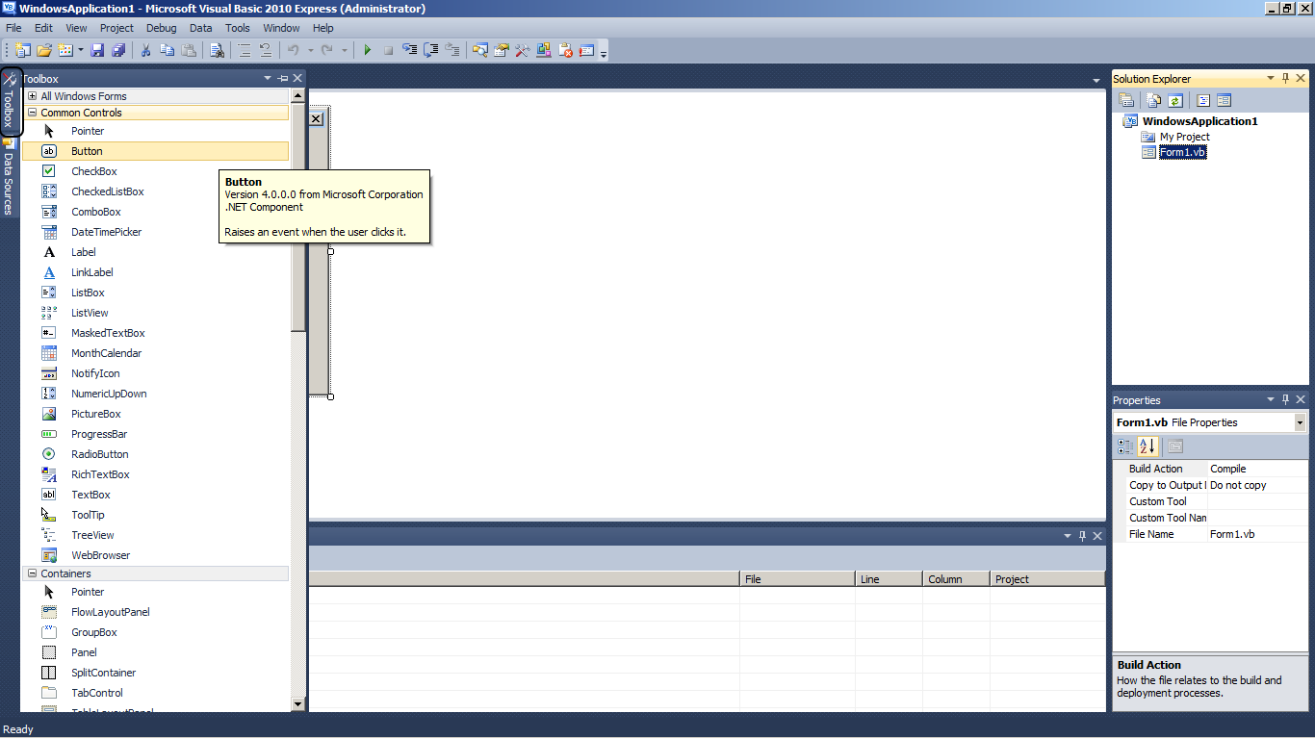This screenshot has height=739, width=1315.
Task: Select My Project in Solution Explorer
Action: click(x=1184, y=137)
